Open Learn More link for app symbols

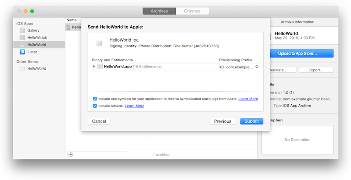click(x=248, y=99)
